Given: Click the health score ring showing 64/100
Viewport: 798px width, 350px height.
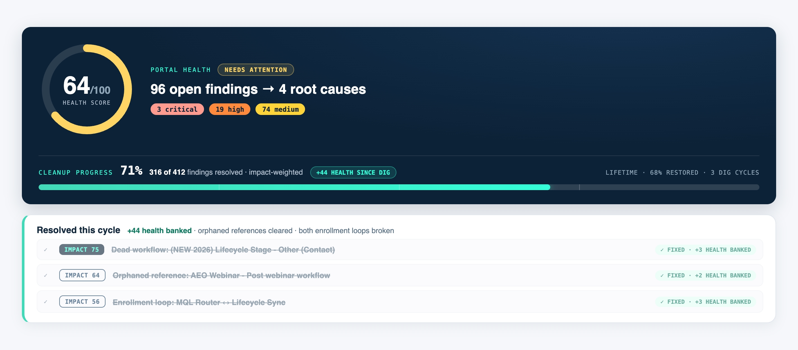Looking at the screenshot, I should 87,89.
